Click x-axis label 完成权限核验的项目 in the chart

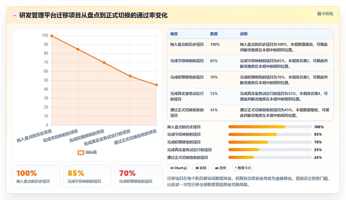[87, 136]
